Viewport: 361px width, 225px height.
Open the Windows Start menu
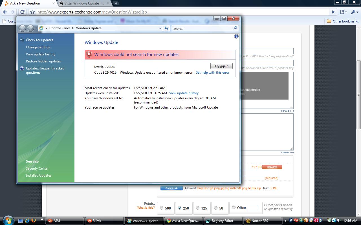point(8,220)
